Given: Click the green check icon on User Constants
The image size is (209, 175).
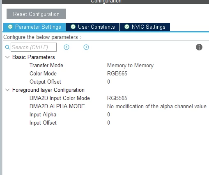Looking at the screenshot, I should 73,27.
